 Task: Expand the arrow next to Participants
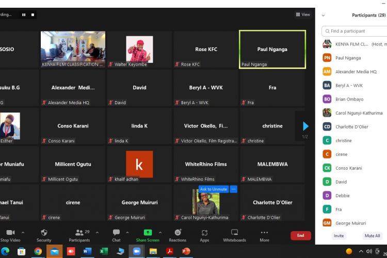97,233
